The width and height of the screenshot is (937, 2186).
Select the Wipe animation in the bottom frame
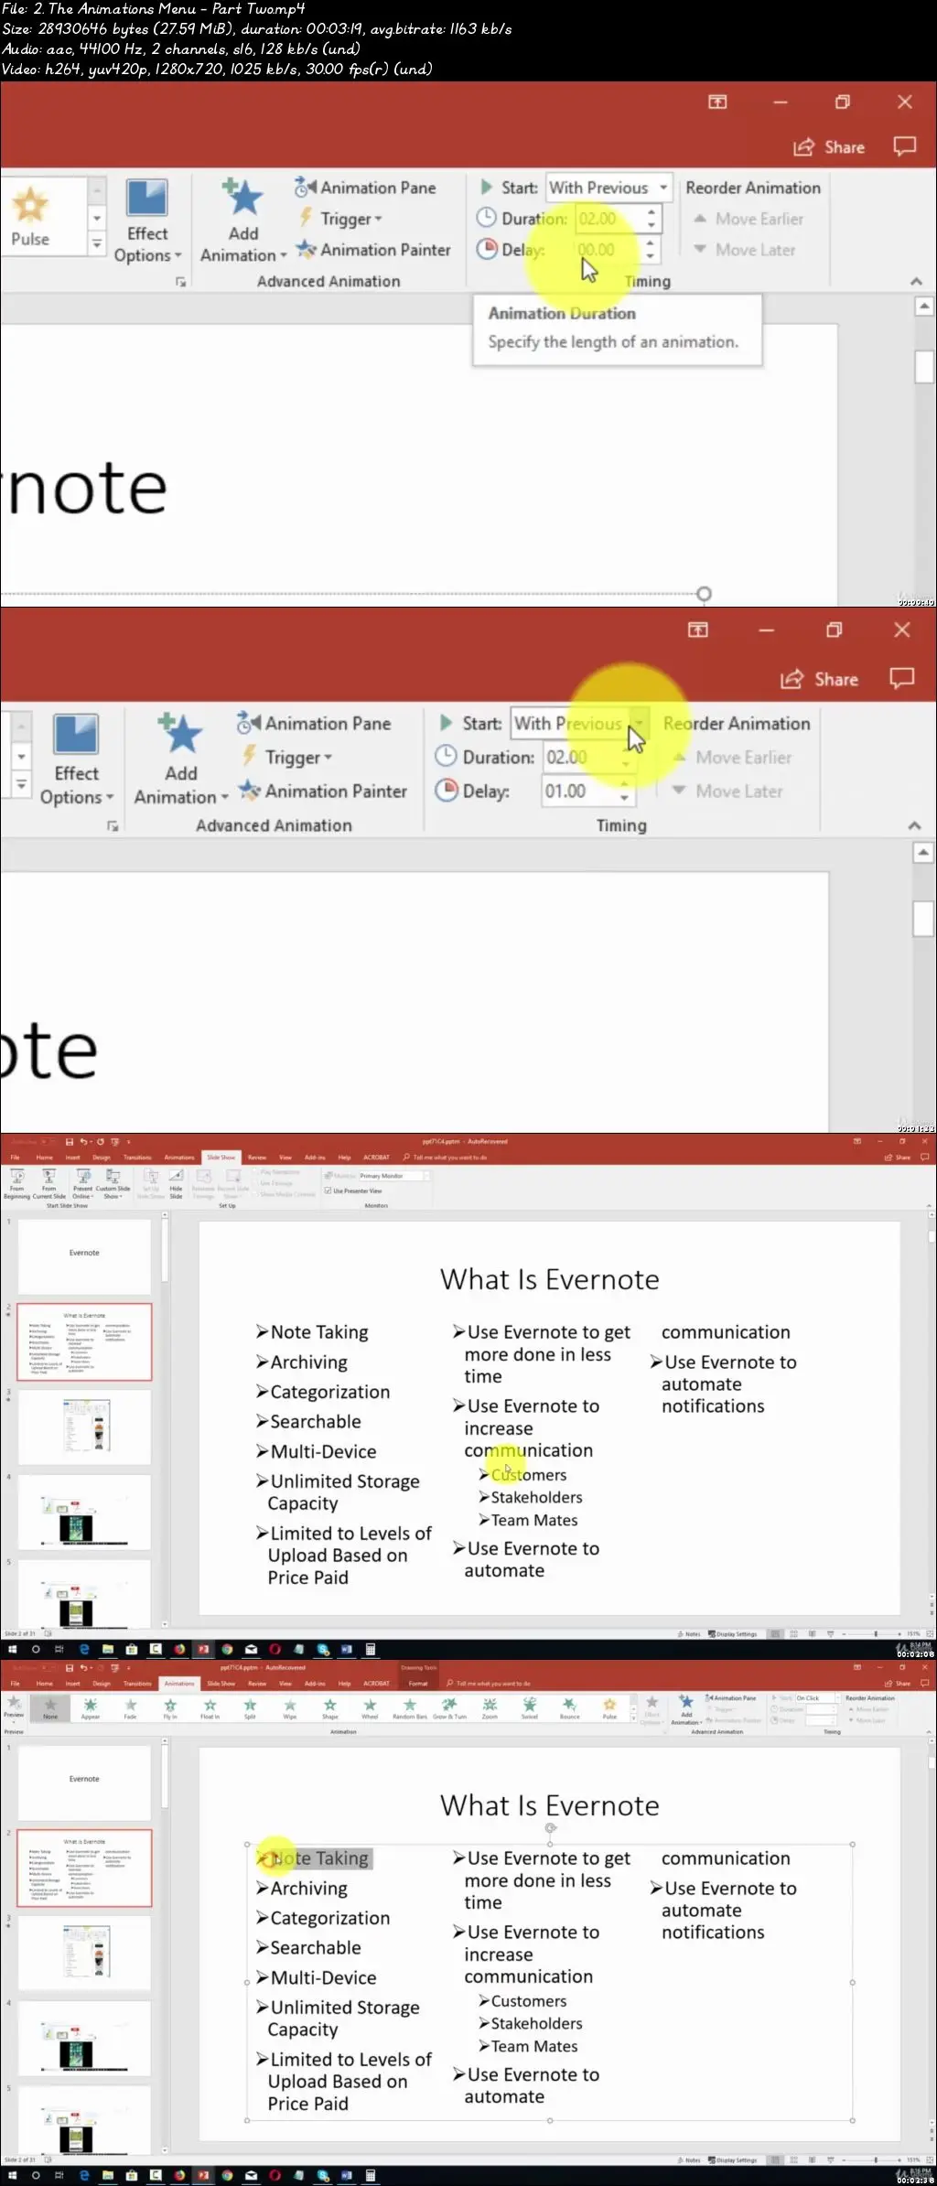point(290,1708)
